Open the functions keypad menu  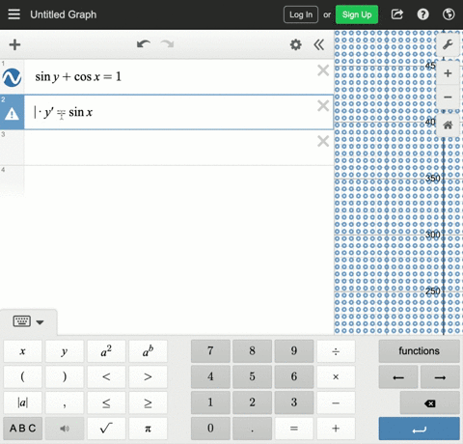[419, 351]
